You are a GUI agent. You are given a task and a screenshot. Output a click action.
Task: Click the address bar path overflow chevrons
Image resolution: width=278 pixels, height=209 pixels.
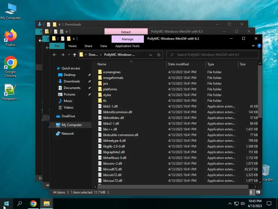pos(86,55)
